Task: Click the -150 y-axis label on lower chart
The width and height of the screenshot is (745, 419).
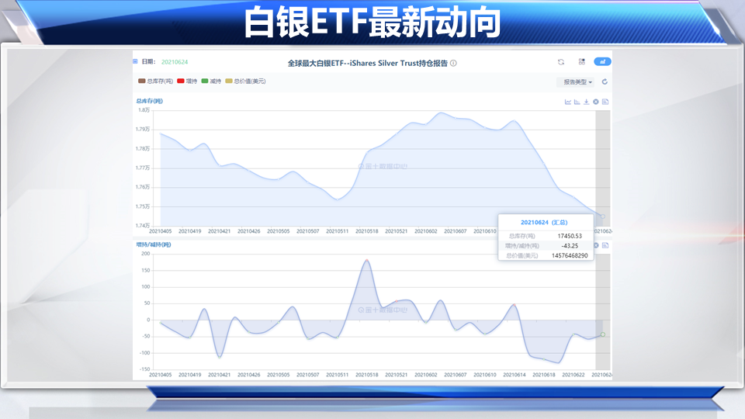Action: pos(144,369)
